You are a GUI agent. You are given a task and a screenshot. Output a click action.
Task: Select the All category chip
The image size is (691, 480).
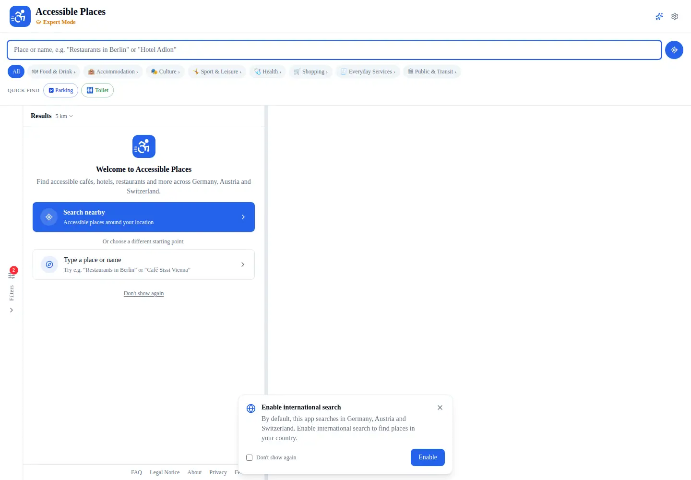tap(16, 72)
